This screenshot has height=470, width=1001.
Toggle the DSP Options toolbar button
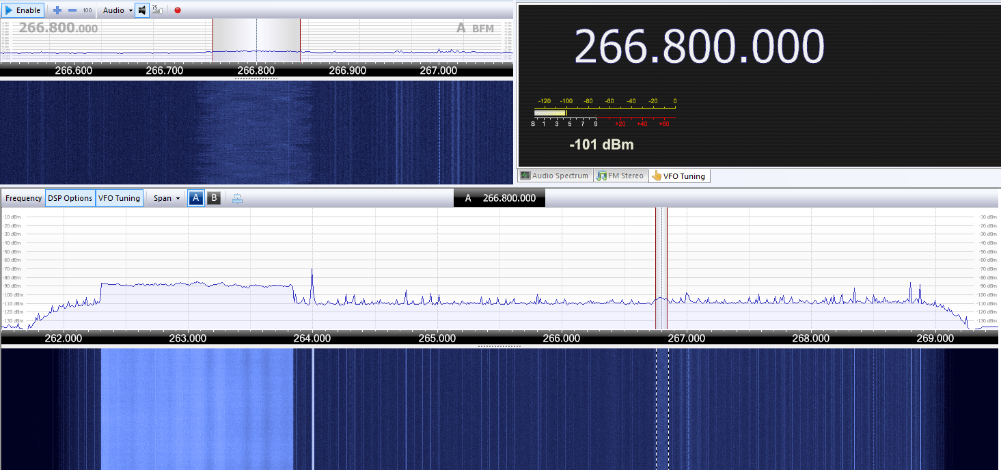(70, 198)
